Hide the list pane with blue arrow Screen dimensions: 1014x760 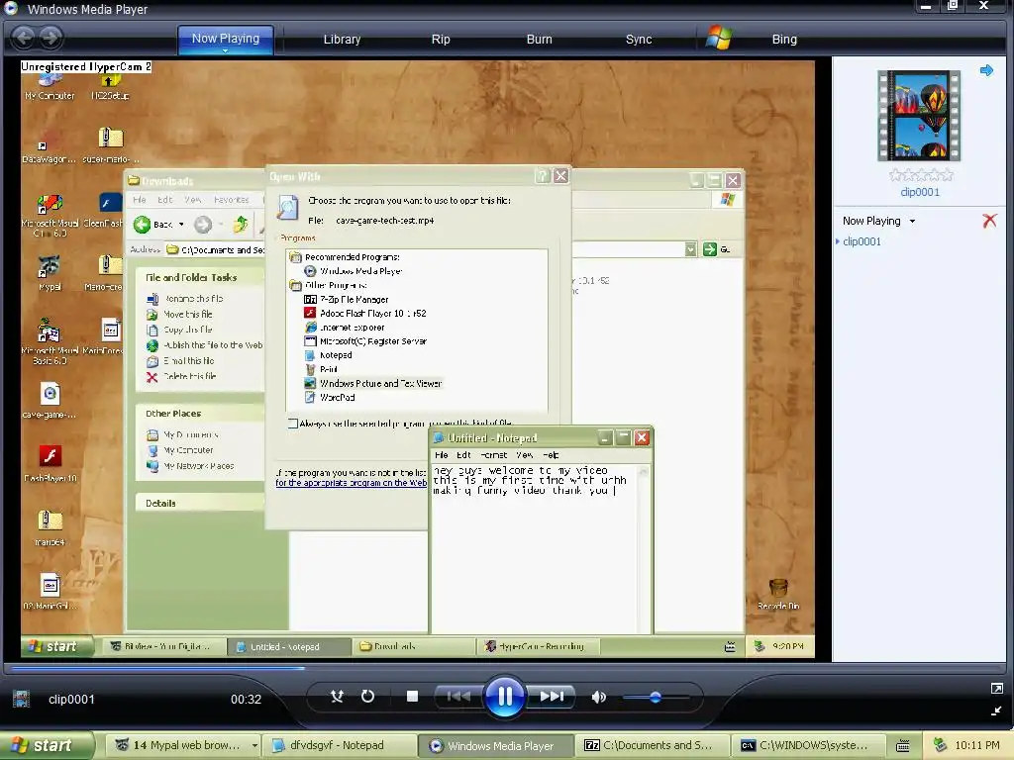pos(986,70)
